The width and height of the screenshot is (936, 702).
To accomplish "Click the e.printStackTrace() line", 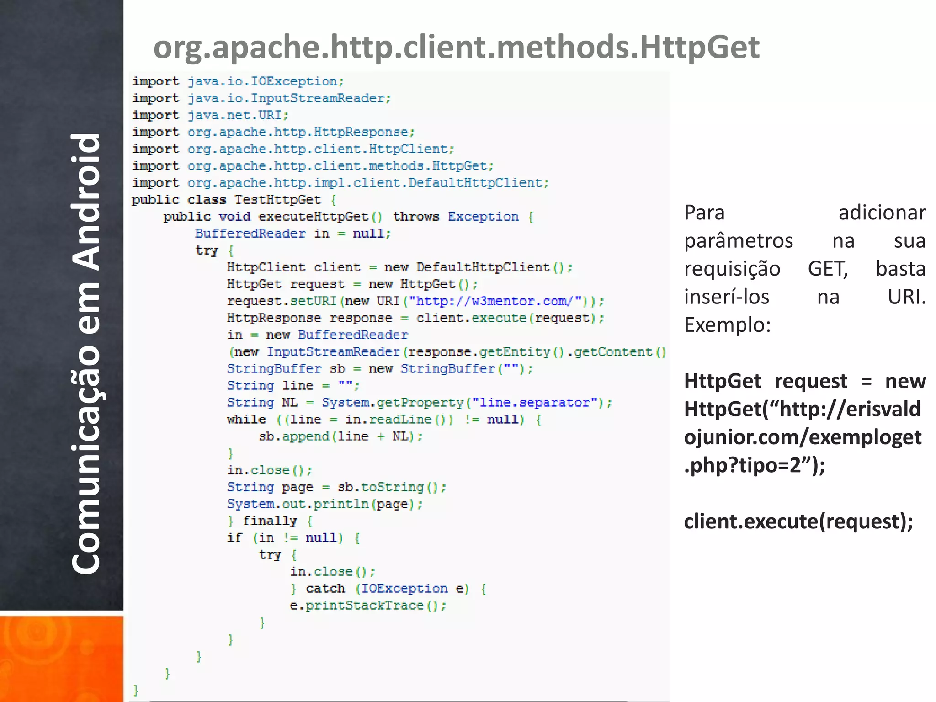I will point(368,606).
